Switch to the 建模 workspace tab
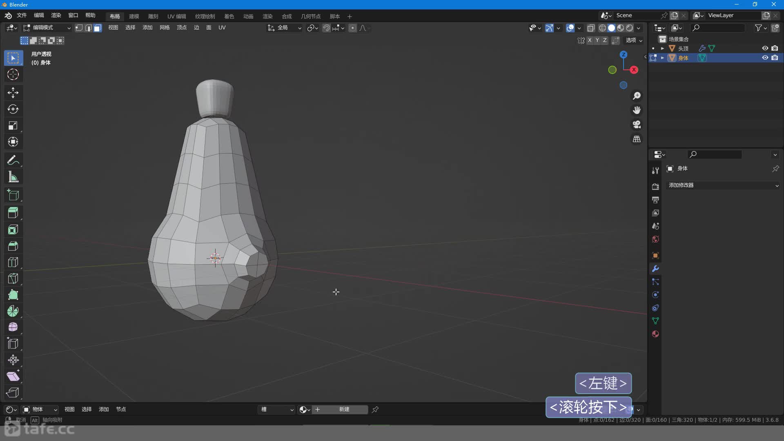The image size is (784, 441). pyautogui.click(x=134, y=16)
